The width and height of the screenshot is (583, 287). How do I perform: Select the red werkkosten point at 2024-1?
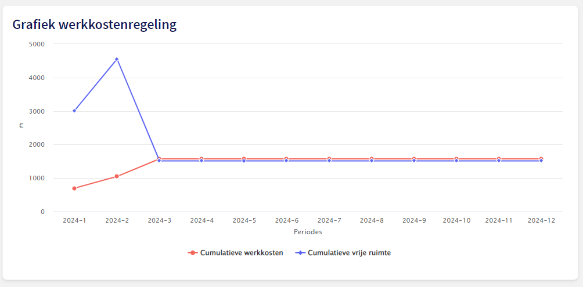pyautogui.click(x=74, y=188)
